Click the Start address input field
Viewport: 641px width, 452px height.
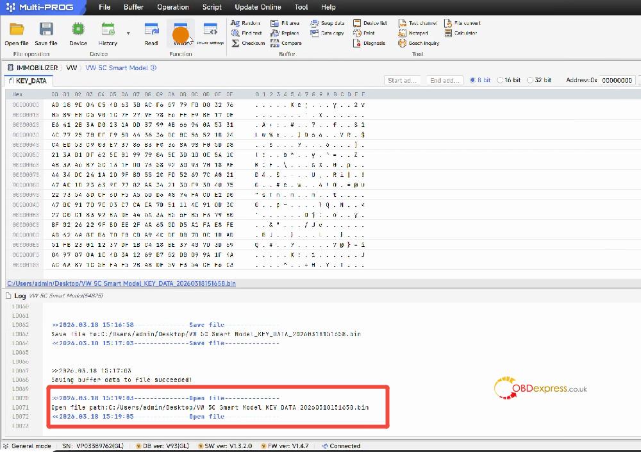(403, 80)
